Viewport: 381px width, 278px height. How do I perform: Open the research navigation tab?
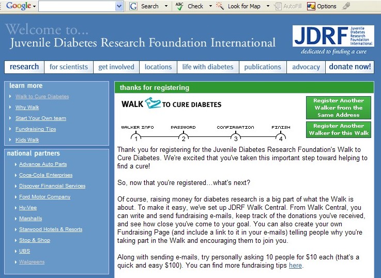tap(24, 67)
